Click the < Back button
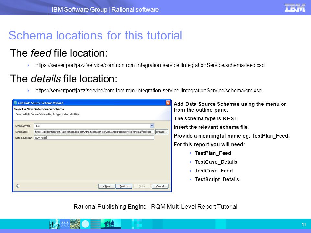Screen dimensions: 311x233 107,186
